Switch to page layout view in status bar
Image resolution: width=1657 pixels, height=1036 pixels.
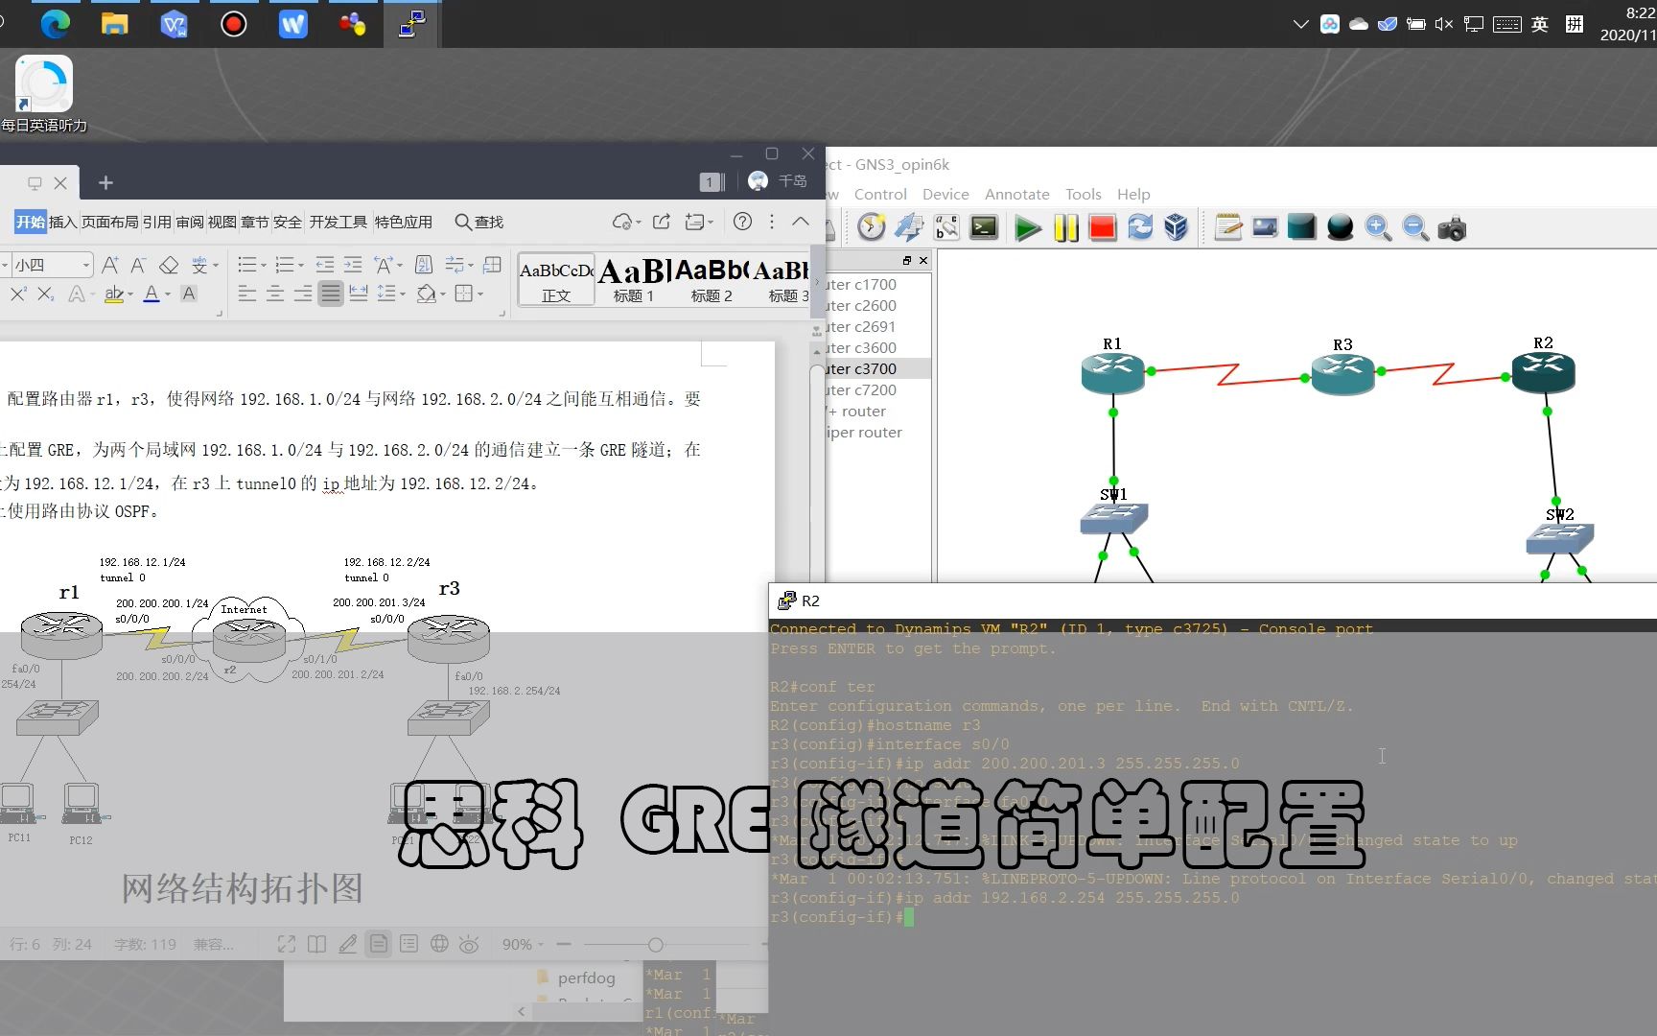[379, 944]
